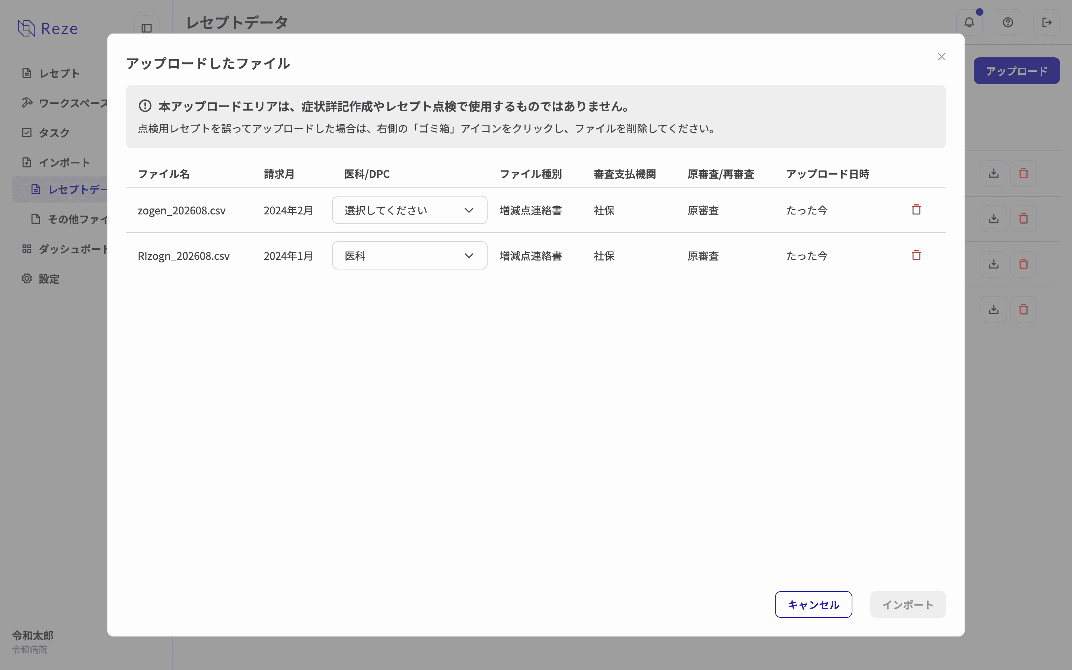Click the ファイル名 column header
Screen dimensions: 1072x670
(163, 174)
